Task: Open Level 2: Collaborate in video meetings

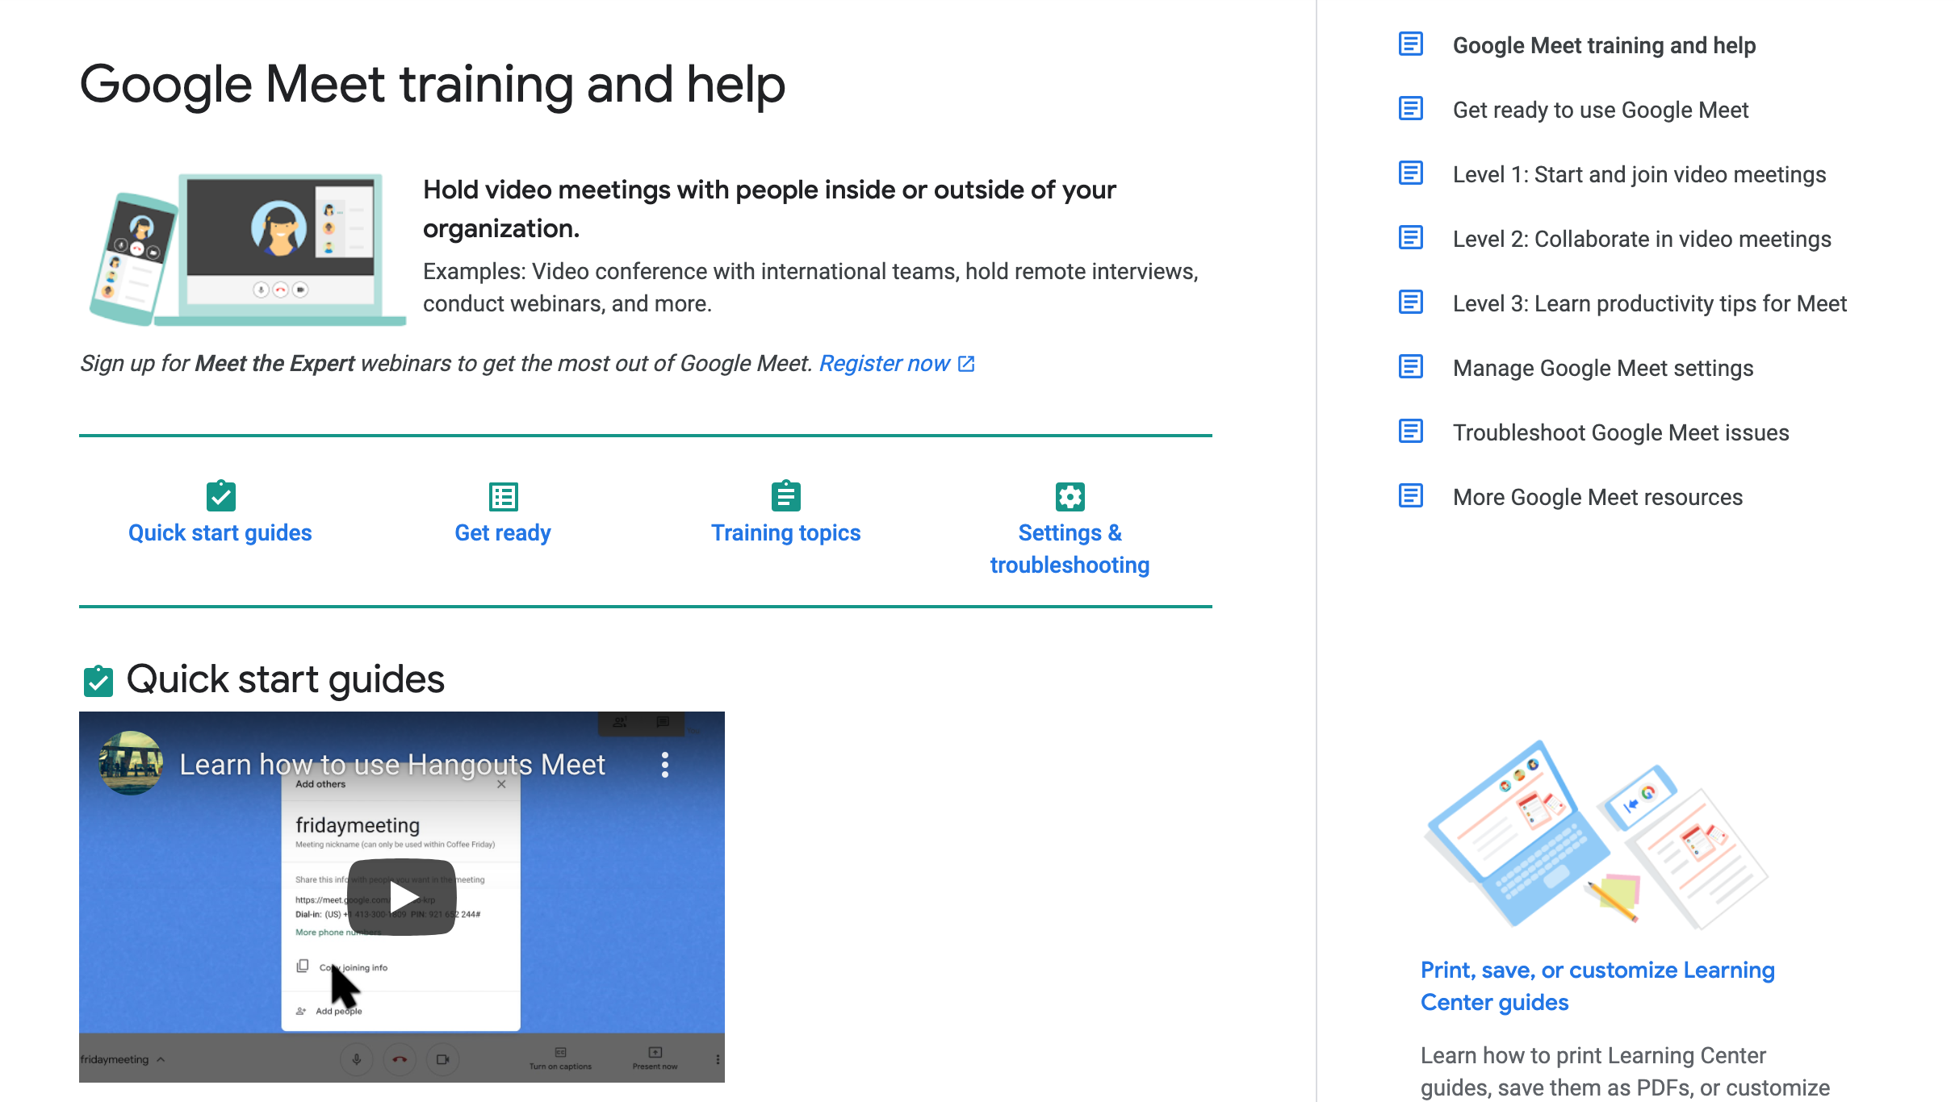Action: pyautogui.click(x=1642, y=239)
